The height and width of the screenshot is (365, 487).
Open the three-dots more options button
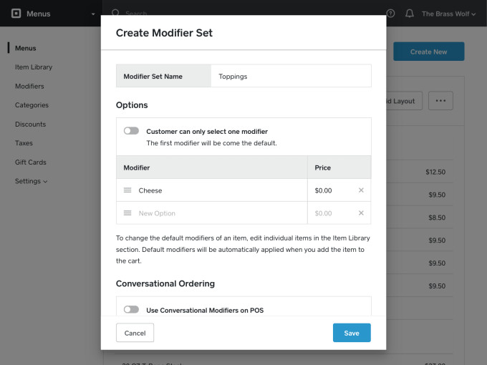[x=440, y=101]
